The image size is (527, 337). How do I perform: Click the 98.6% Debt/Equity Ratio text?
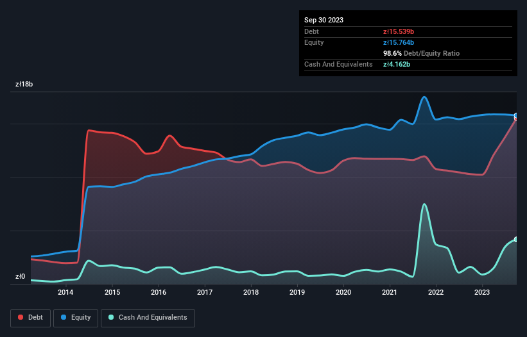[x=421, y=53]
